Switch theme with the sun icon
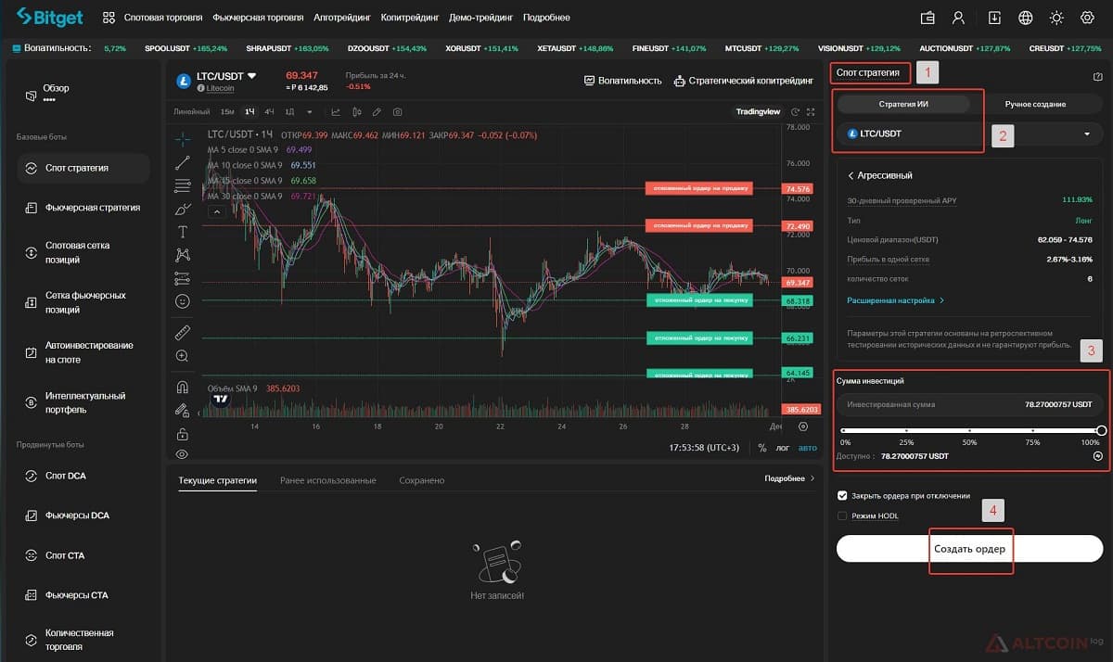This screenshot has width=1113, height=662. (1056, 18)
